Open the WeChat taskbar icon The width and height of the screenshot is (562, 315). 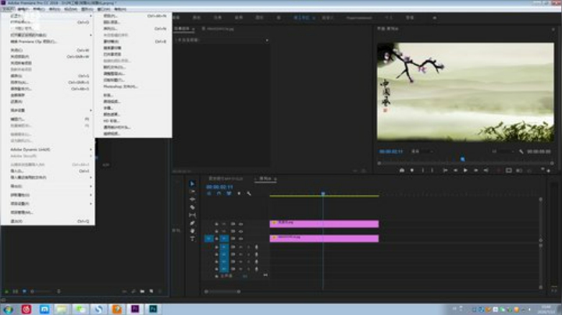point(80,309)
